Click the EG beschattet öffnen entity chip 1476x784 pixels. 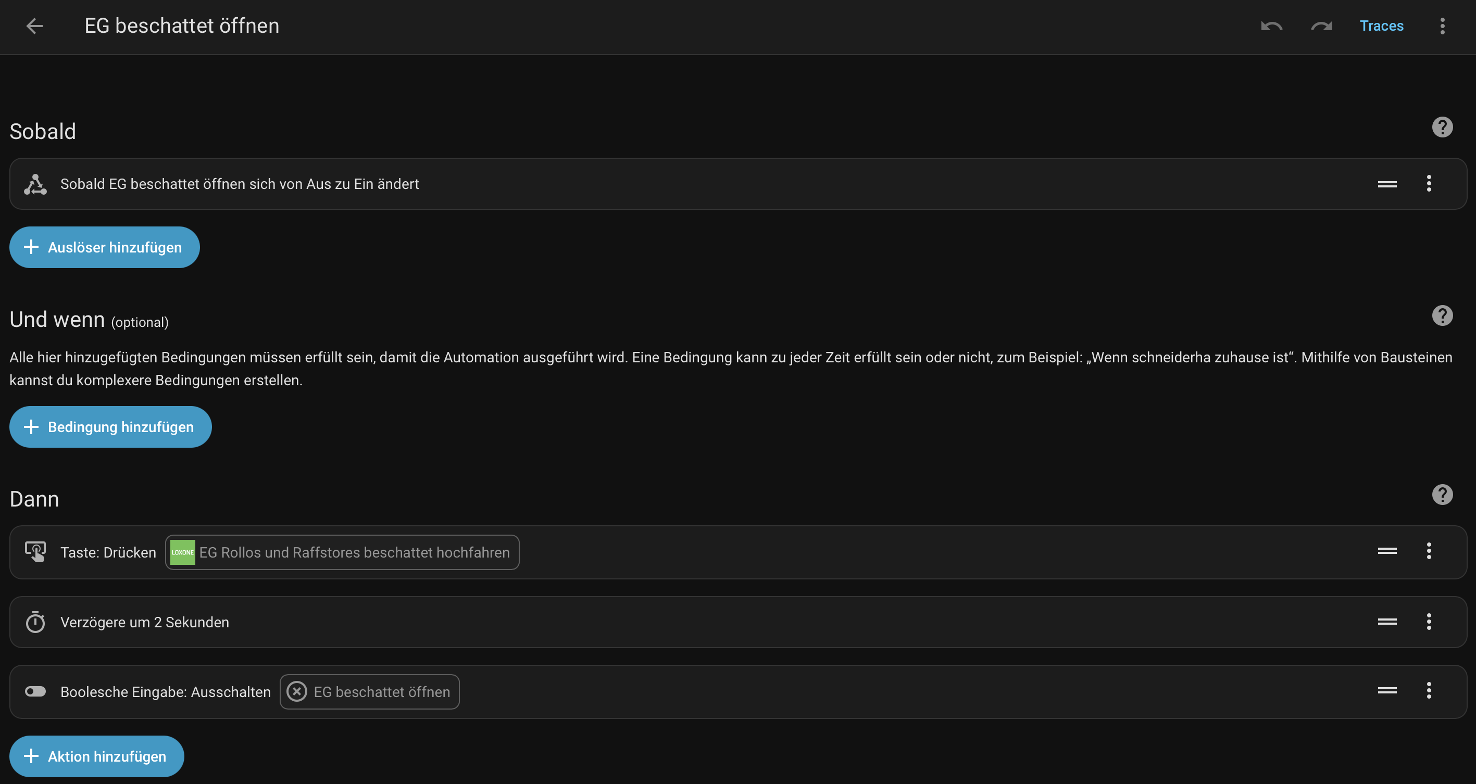pos(370,692)
